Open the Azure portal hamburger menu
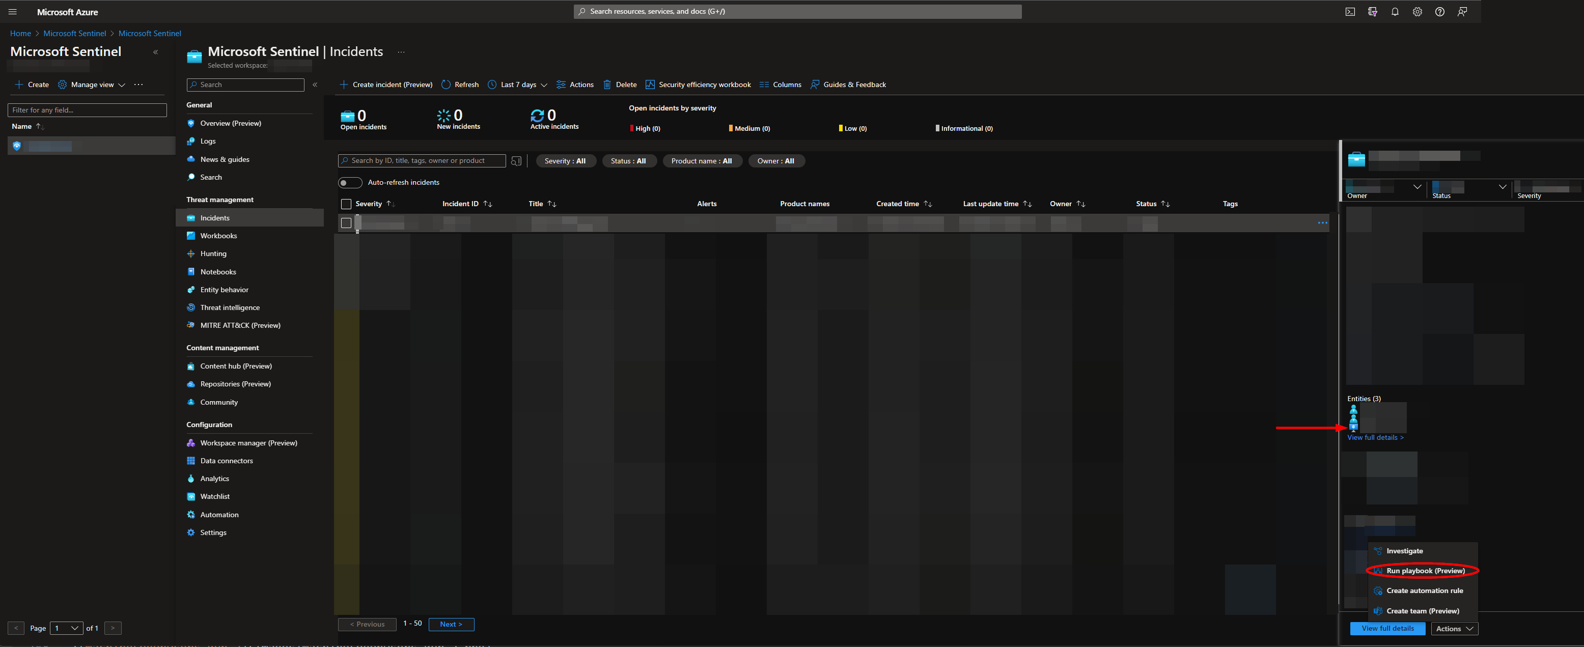This screenshot has width=1584, height=647. [x=12, y=12]
